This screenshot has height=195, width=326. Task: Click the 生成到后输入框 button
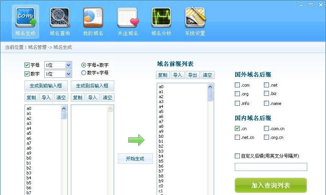pyautogui.click(x=92, y=86)
